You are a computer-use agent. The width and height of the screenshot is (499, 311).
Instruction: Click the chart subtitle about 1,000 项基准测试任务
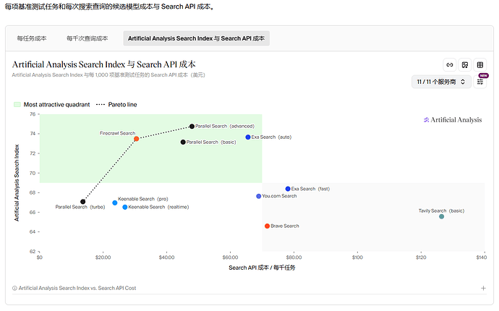(108, 75)
